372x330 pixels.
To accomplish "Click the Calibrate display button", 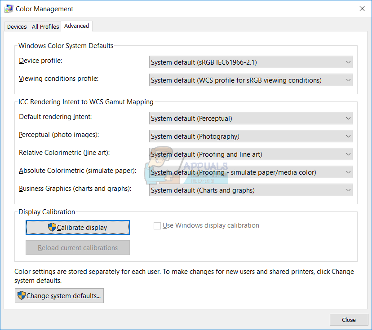I will tap(78, 227).
